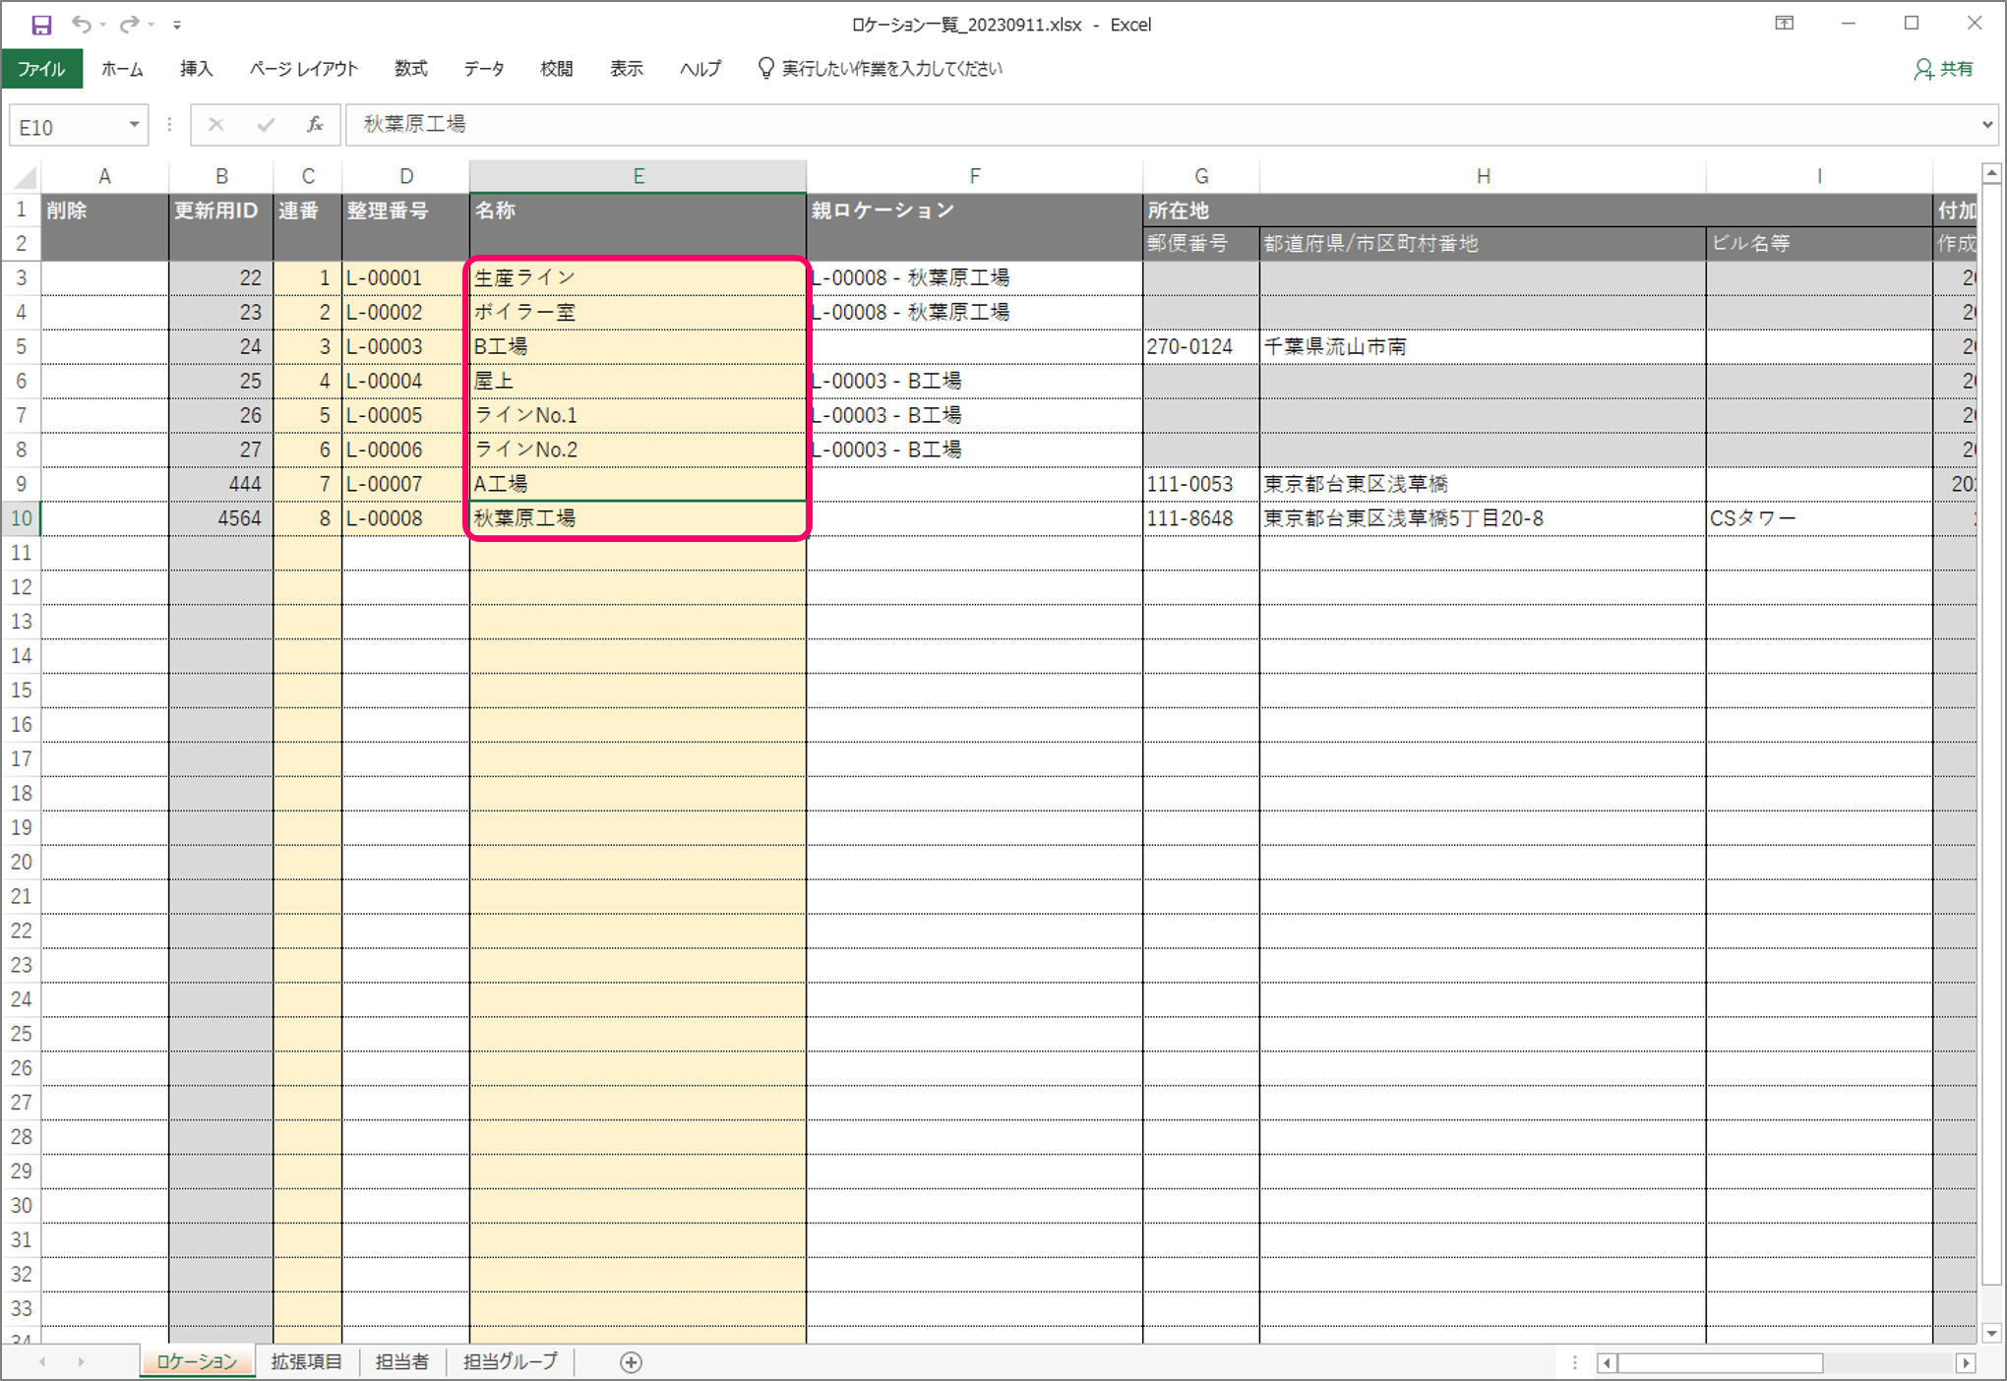Viewport: 2007px width, 1381px height.
Task: Click the horizontal scrollbar thumb at the bottom
Action: click(x=1720, y=1362)
